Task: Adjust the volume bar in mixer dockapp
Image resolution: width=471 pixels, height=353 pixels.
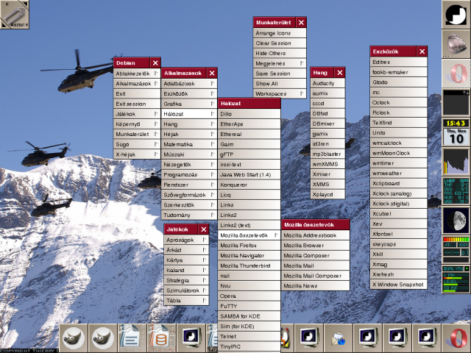Action: tap(456, 239)
